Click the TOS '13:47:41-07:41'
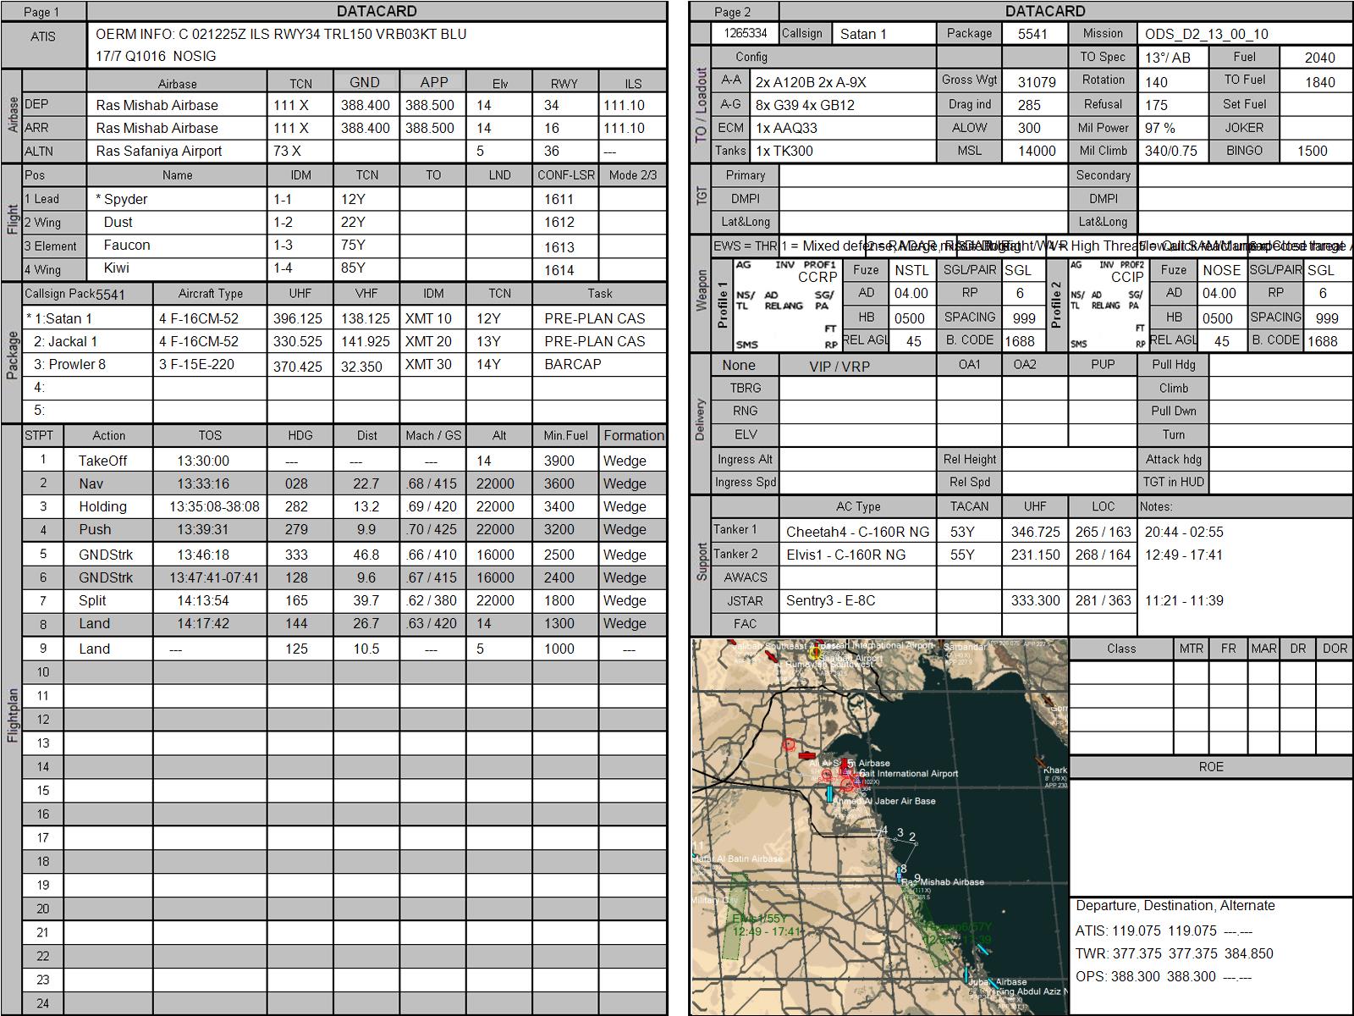Viewport: 1354px width, 1016px height. click(x=214, y=577)
